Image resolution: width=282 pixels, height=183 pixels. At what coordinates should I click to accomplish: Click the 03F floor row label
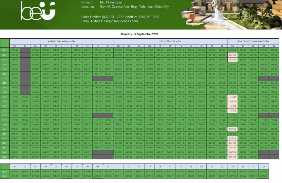click(5, 157)
